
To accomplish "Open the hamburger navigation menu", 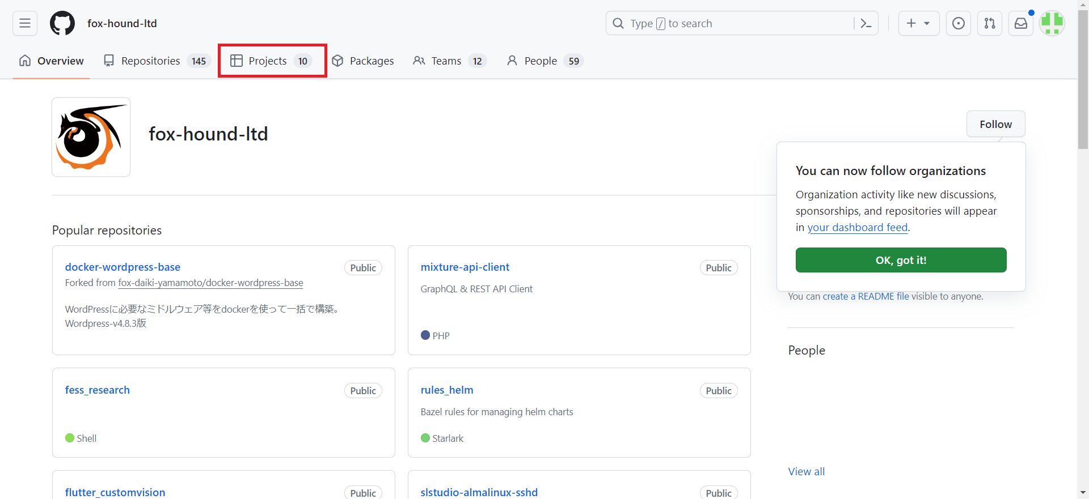I will point(25,23).
